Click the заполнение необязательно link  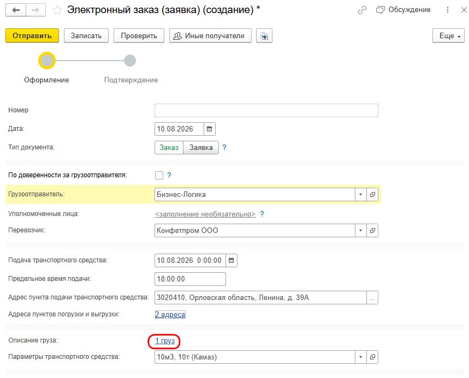[205, 214]
